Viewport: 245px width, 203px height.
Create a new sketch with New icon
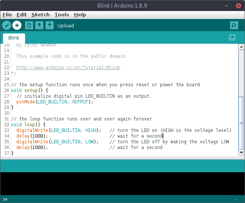(x=29, y=25)
